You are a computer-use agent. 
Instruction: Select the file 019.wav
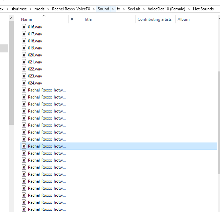tap(35, 48)
